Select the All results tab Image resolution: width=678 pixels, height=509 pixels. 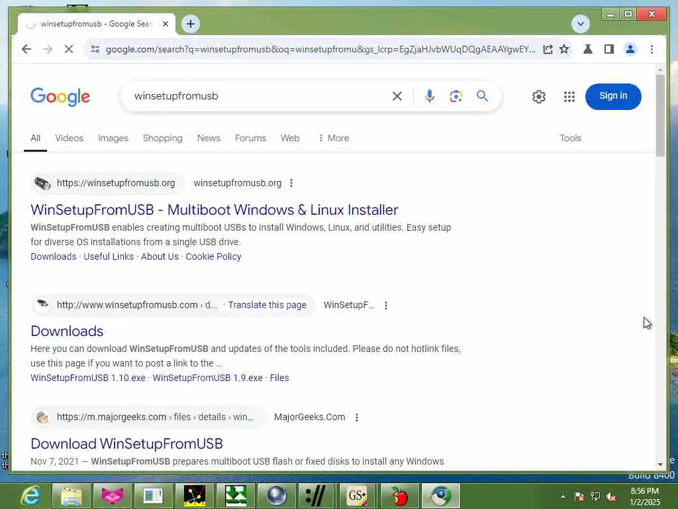[36, 138]
